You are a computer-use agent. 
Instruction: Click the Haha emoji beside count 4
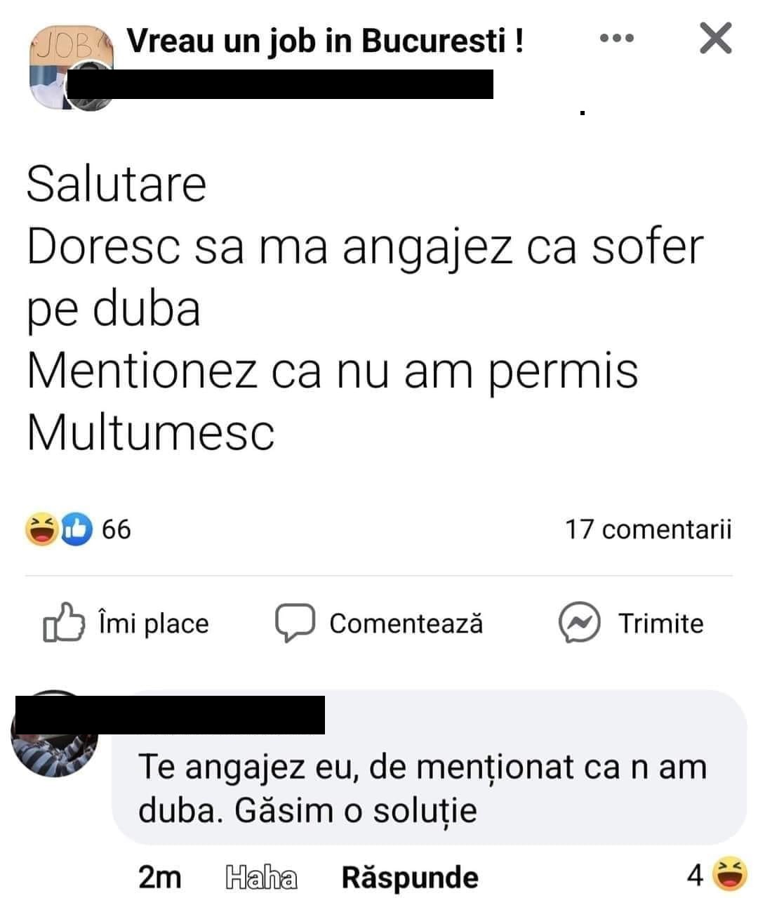pyautogui.click(x=729, y=874)
